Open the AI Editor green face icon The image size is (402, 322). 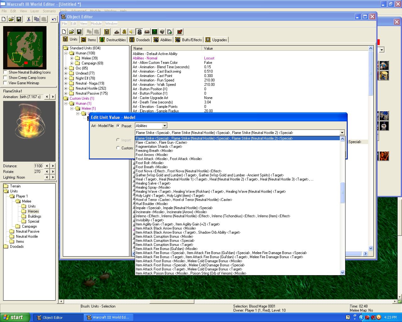coord(155,32)
